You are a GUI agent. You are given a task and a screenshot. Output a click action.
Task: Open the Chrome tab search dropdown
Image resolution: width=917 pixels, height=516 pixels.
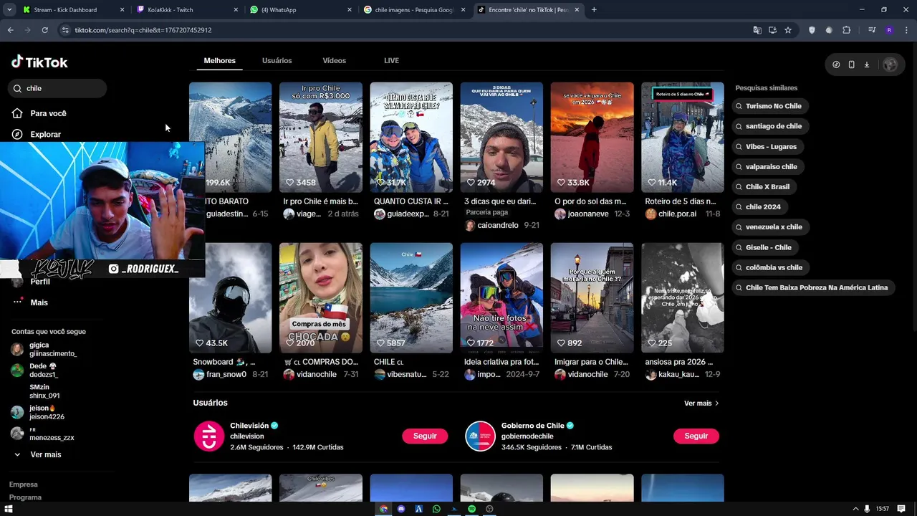point(9,10)
